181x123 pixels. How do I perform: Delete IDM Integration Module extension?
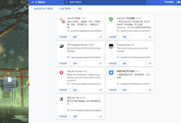pos(75,64)
